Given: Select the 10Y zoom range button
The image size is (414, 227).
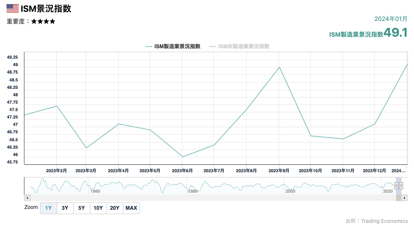Looking at the screenshot, I should [98, 208].
